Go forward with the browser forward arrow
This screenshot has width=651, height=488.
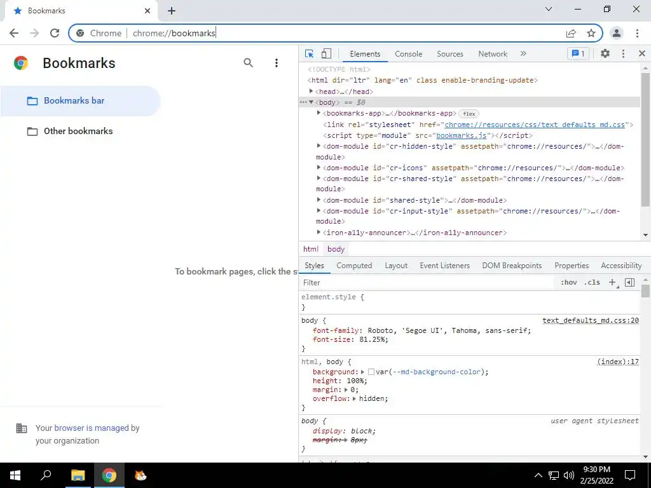coord(34,33)
